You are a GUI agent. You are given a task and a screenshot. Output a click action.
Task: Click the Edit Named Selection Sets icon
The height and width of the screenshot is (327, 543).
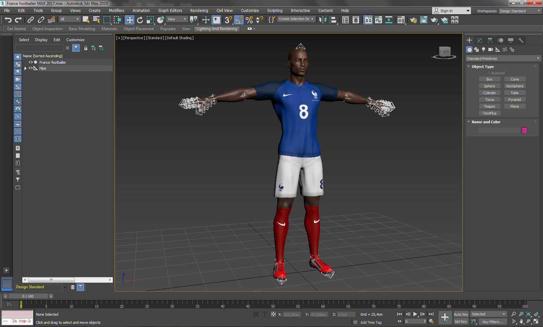point(271,20)
